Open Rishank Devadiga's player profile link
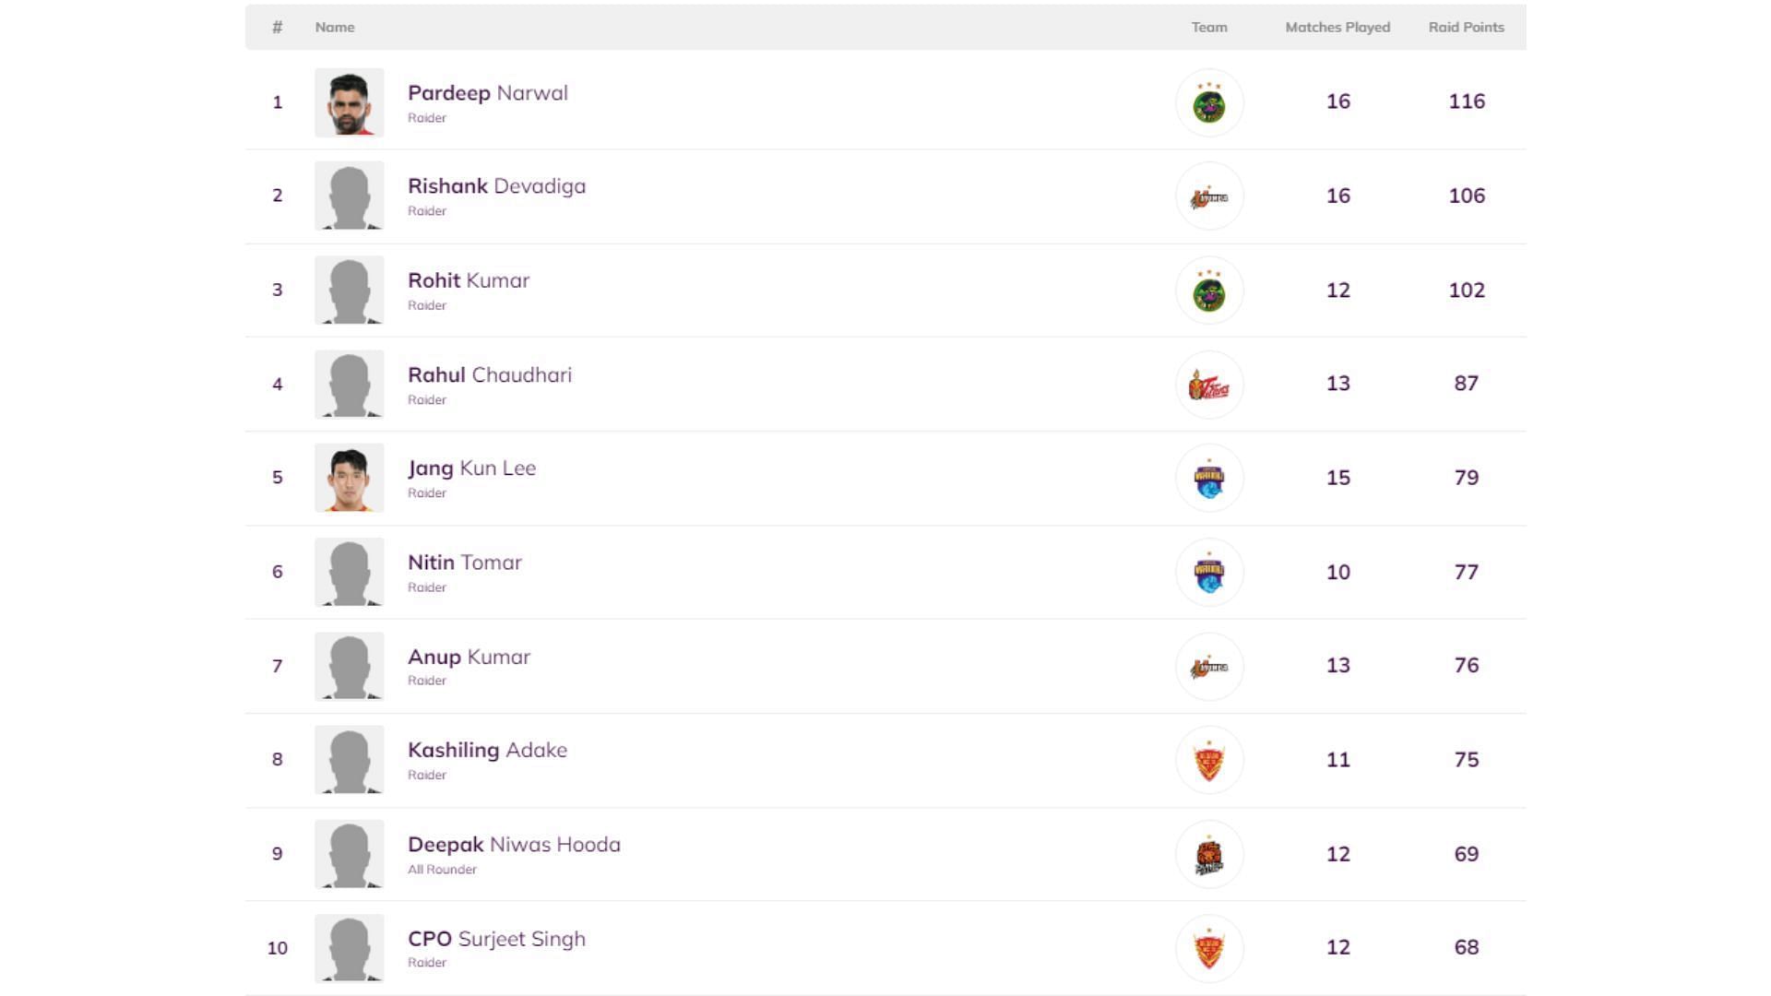This screenshot has width=1771, height=996. (x=496, y=186)
